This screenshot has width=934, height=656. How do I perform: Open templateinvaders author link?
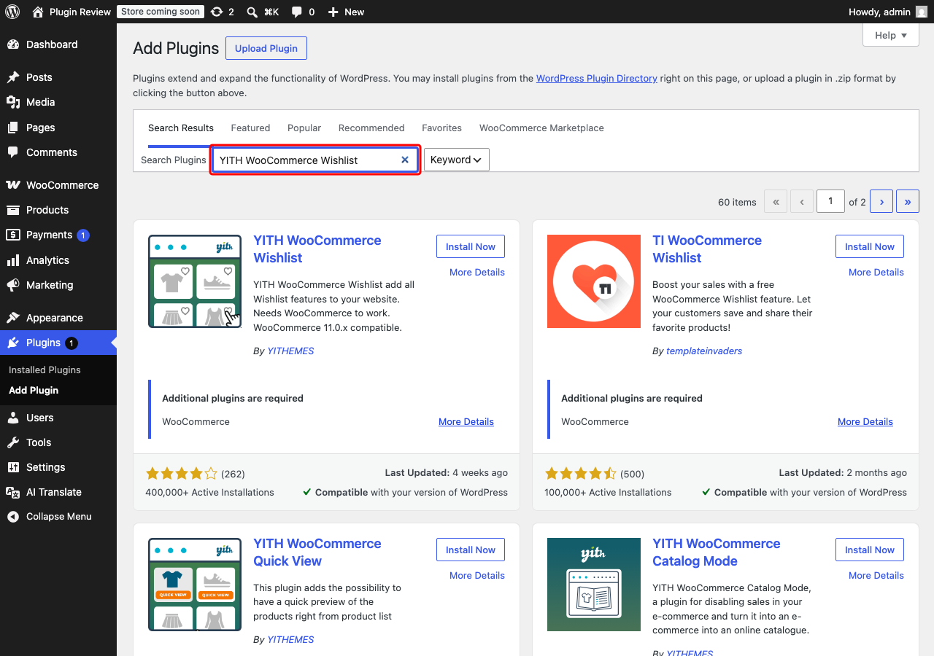tap(704, 351)
